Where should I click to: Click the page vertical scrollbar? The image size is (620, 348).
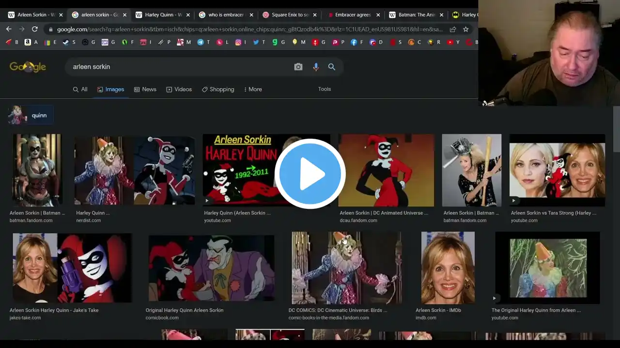click(x=616, y=130)
